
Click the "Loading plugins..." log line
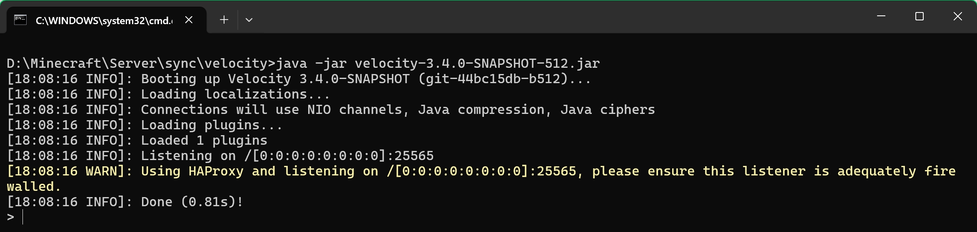pyautogui.click(x=145, y=125)
